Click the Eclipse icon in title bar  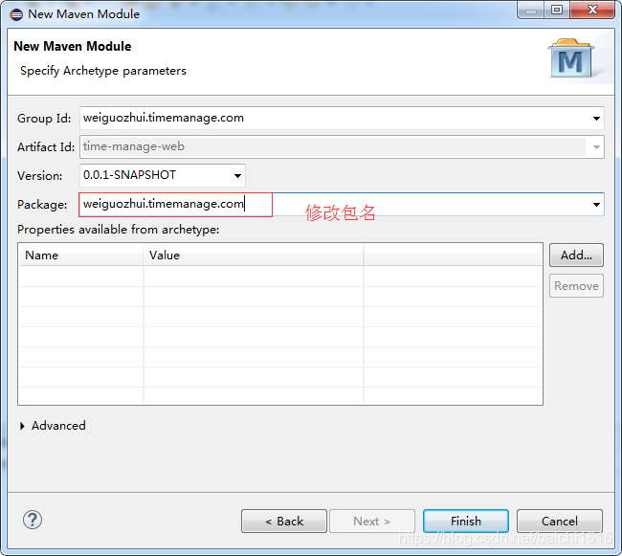[16, 14]
